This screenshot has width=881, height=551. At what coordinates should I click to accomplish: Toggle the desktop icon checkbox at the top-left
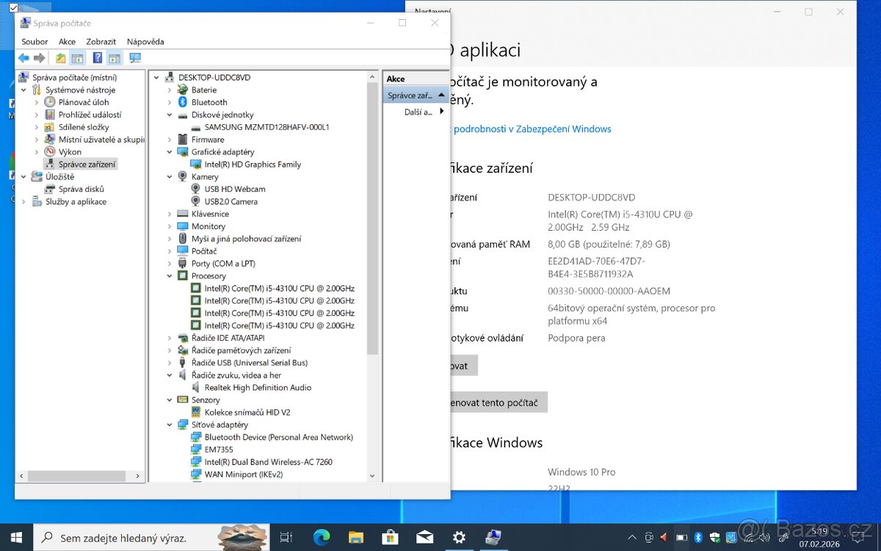[x=13, y=7]
